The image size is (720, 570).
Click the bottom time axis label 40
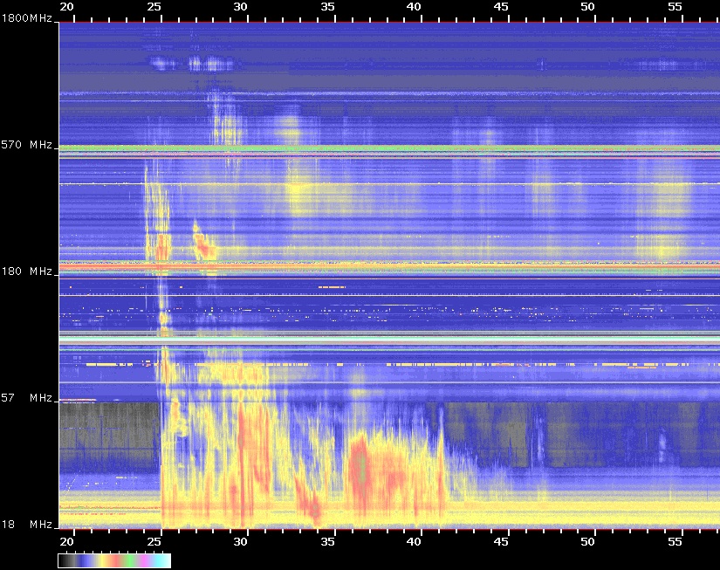pos(414,541)
